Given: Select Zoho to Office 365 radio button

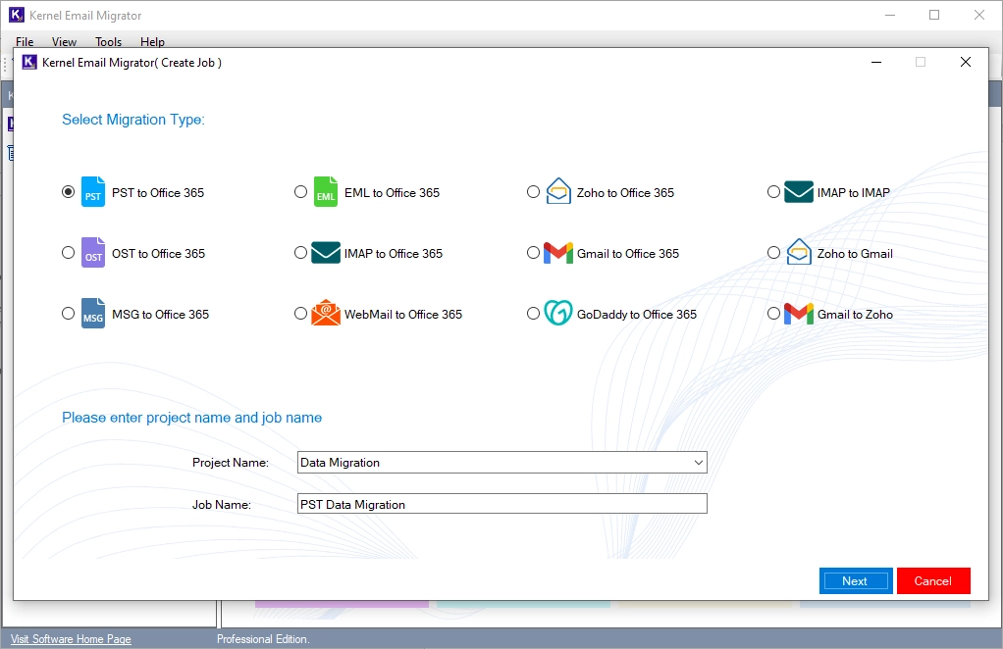Looking at the screenshot, I should coord(534,191).
